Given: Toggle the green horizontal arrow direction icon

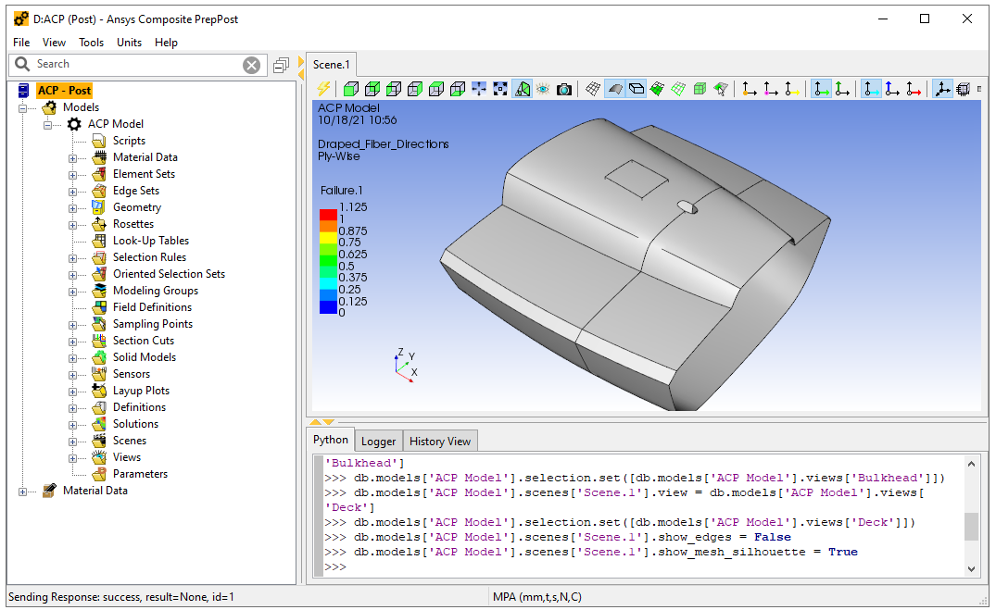Looking at the screenshot, I should coord(821,89).
